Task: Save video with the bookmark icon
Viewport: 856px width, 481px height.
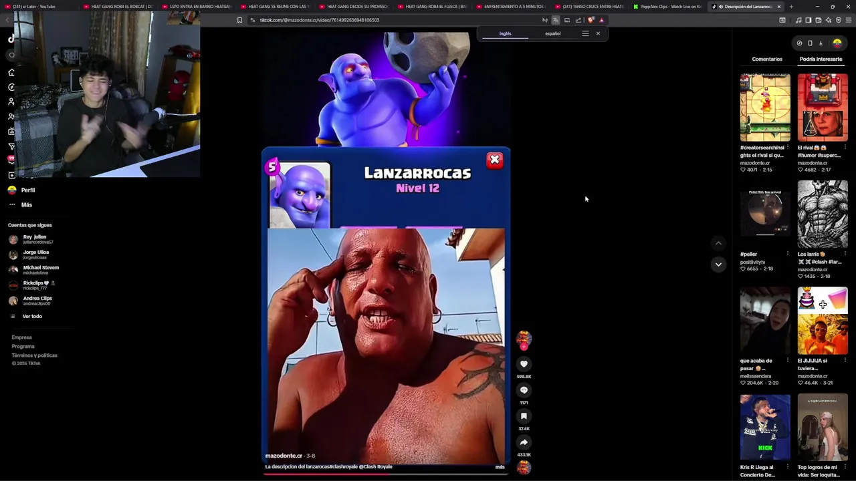Action: [x=524, y=416]
